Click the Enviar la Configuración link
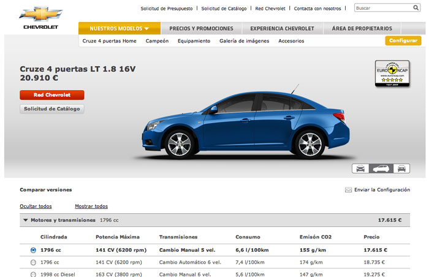Image resolution: width=429 pixels, height=277 pixels. 382,190
